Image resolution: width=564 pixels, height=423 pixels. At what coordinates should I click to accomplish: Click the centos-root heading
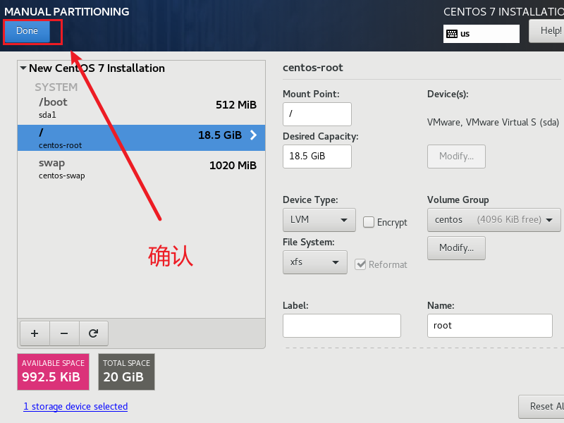[x=312, y=68]
